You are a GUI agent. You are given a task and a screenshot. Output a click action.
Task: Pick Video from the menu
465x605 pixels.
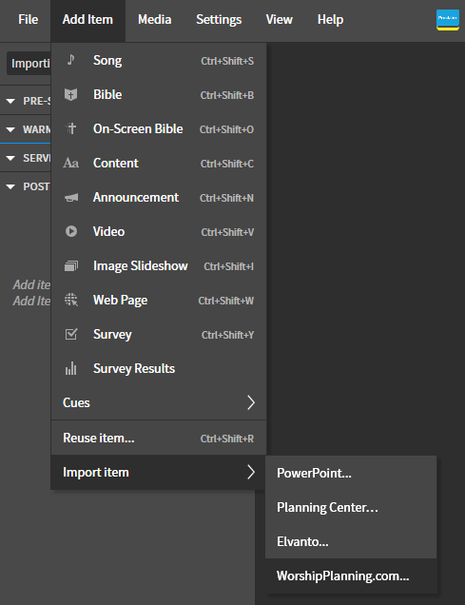point(159,231)
